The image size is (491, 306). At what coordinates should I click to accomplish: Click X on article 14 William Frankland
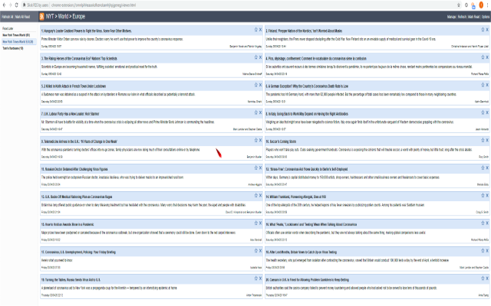pyautogui.click(x=487, y=196)
